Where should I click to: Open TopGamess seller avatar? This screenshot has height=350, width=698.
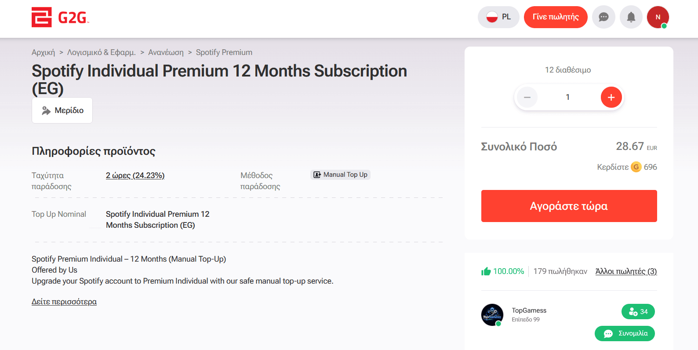point(492,315)
